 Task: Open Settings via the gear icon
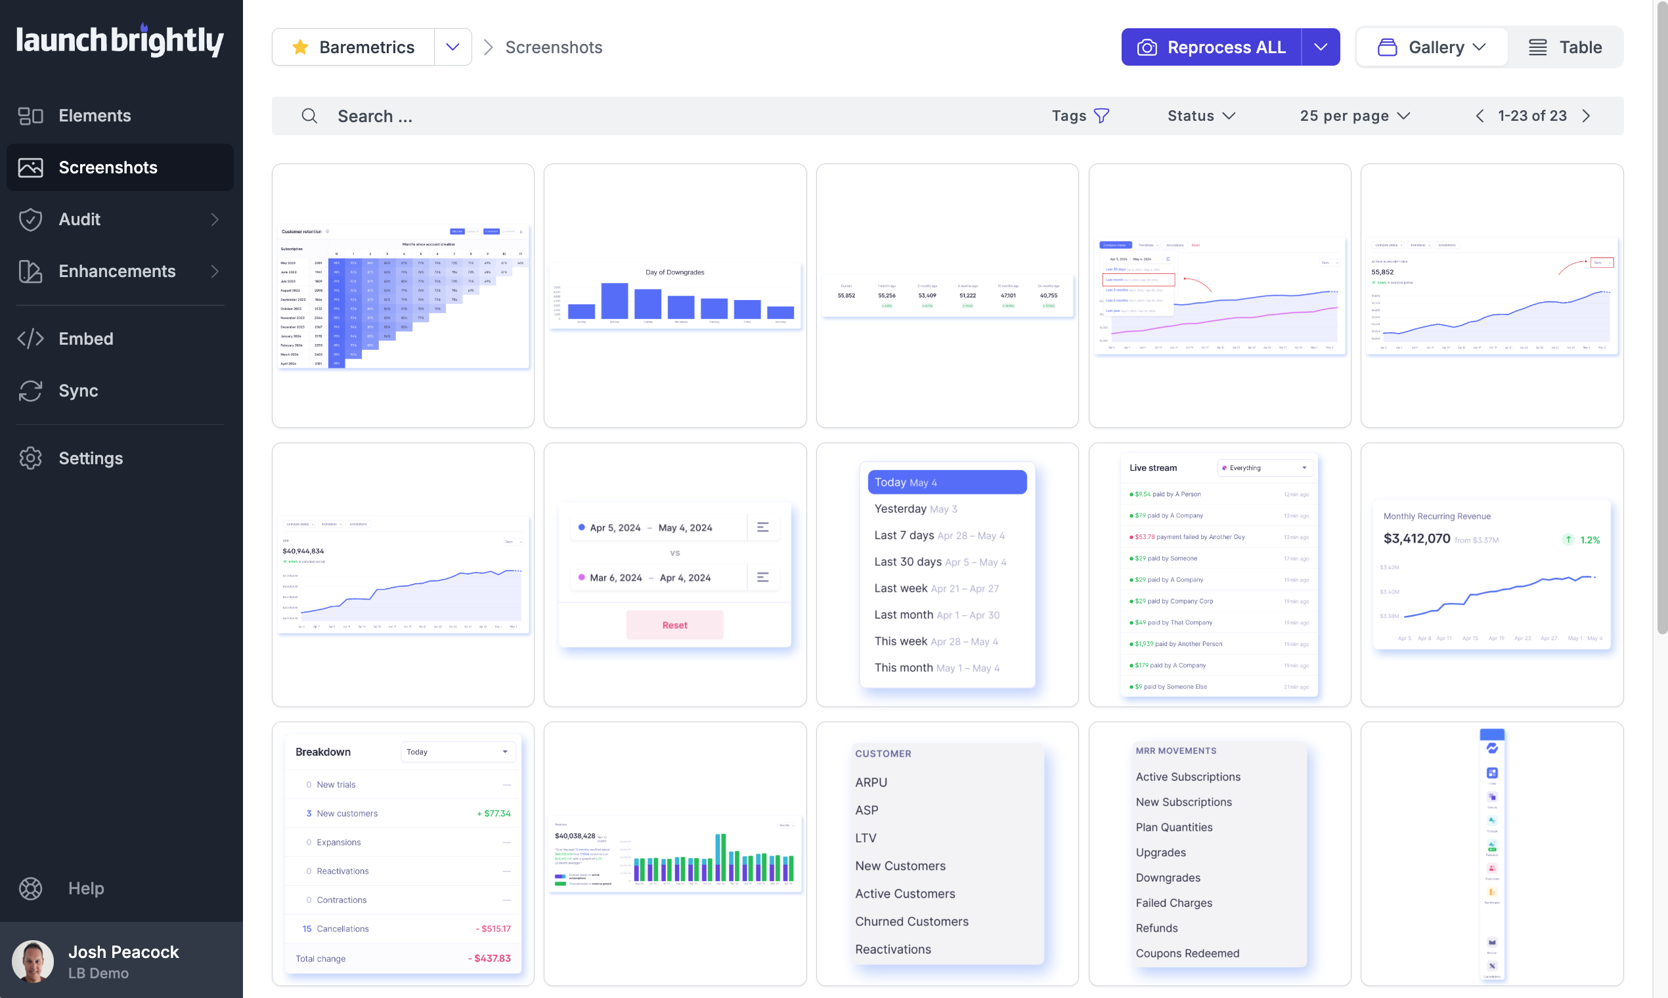[x=30, y=458]
